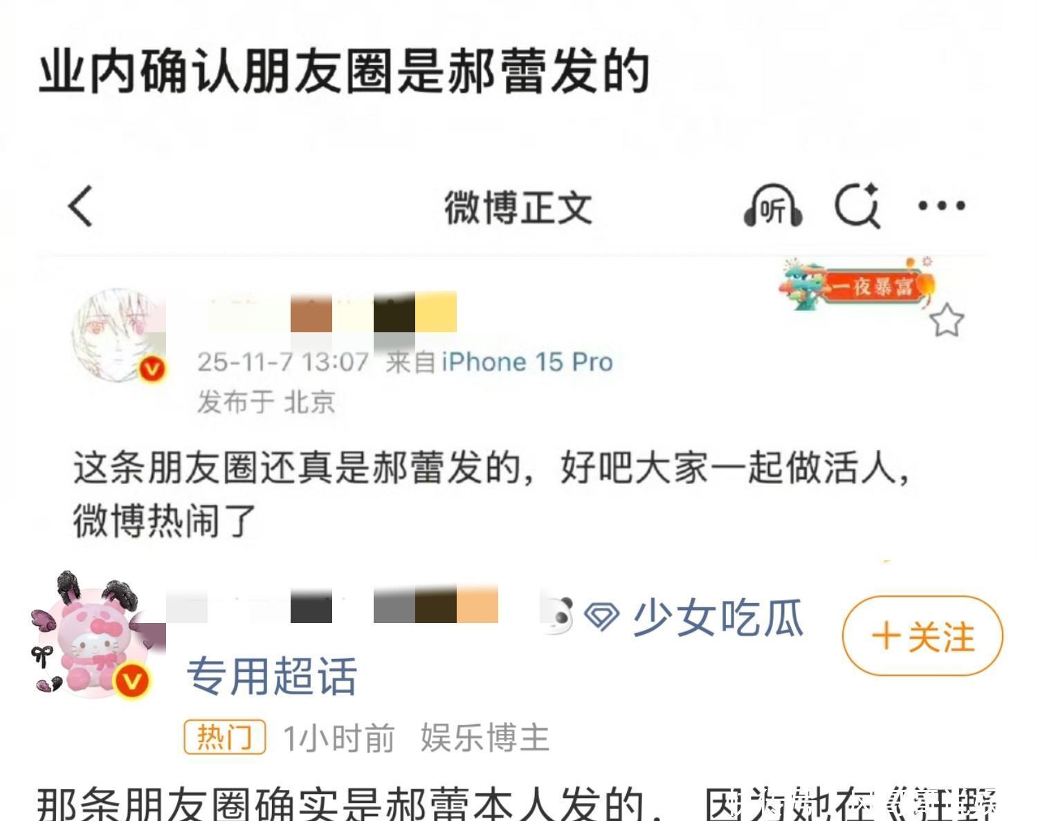The height and width of the screenshot is (821, 1038).
Task: Tap the V badge on Hello Kitty avatar
Action: point(131,680)
